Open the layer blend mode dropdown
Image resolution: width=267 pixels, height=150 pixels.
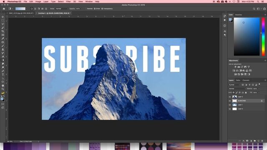[237, 89]
